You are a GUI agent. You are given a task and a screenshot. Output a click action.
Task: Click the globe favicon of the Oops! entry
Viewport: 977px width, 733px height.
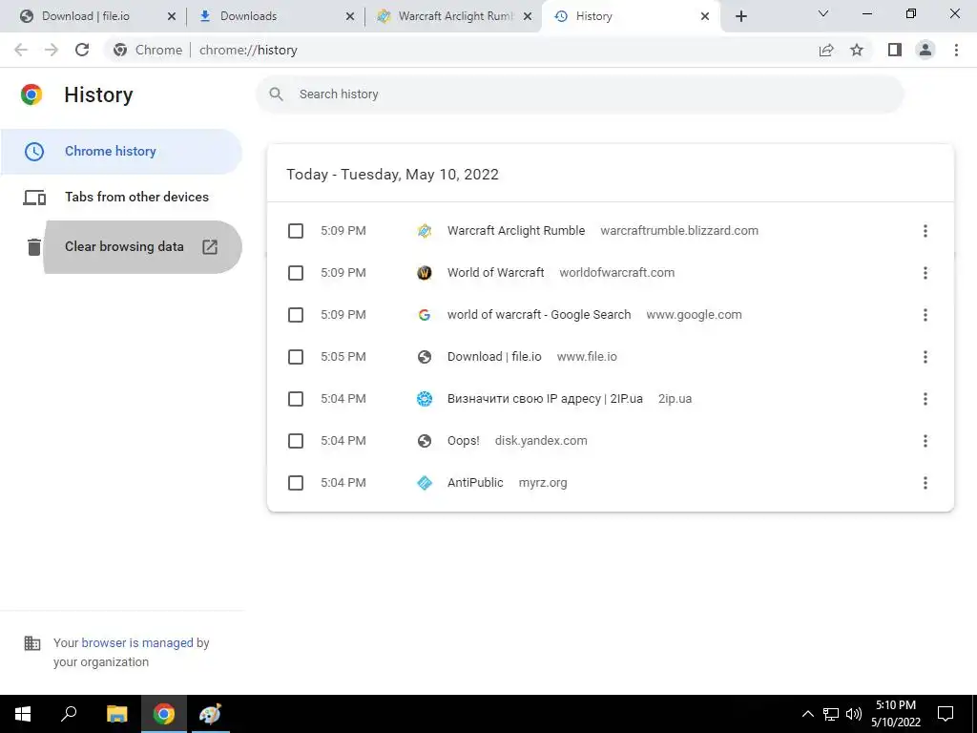(x=425, y=441)
